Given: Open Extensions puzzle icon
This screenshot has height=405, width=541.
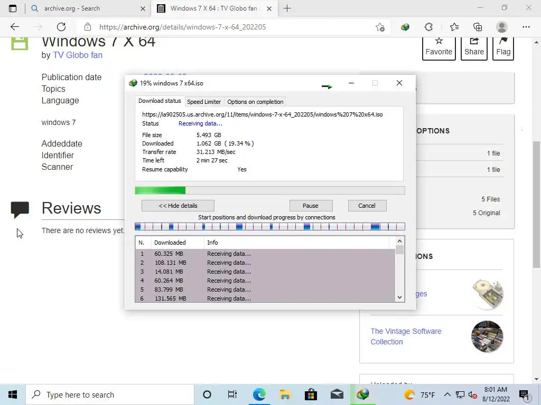Looking at the screenshot, I should (x=428, y=27).
